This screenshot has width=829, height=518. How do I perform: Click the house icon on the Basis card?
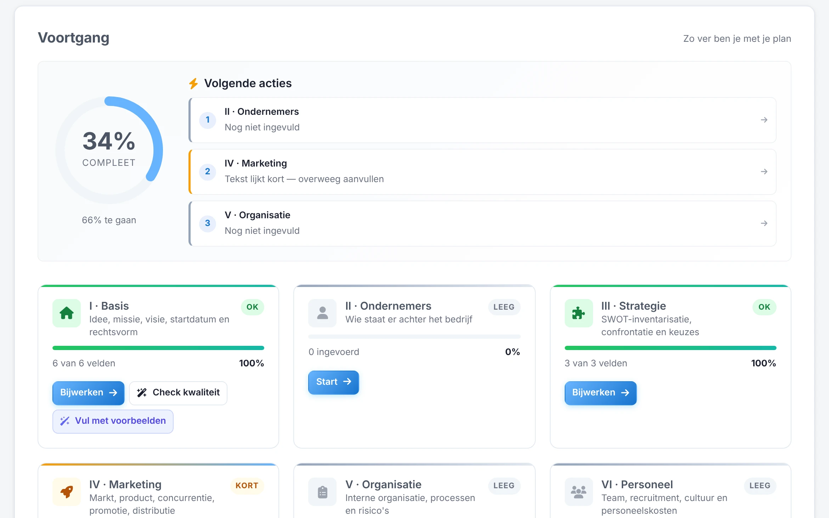pyautogui.click(x=67, y=313)
